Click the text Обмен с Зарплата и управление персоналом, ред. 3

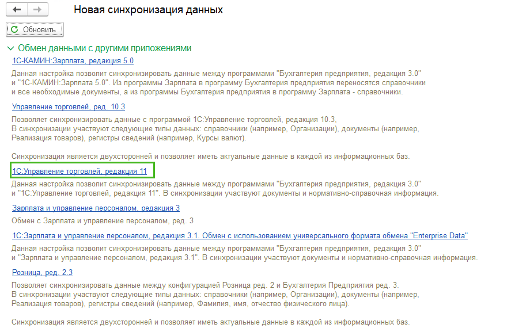click(103, 221)
